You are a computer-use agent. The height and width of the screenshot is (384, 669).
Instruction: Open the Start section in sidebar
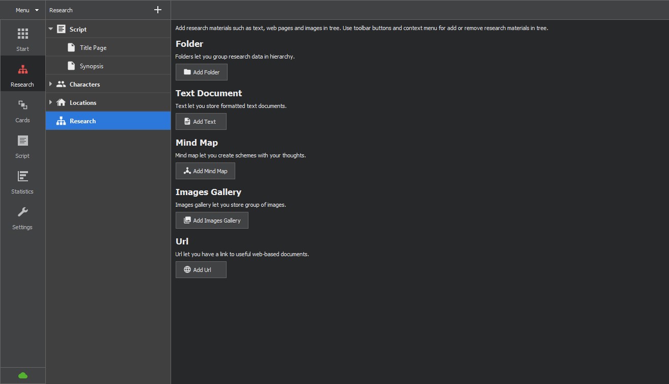[x=22, y=39]
